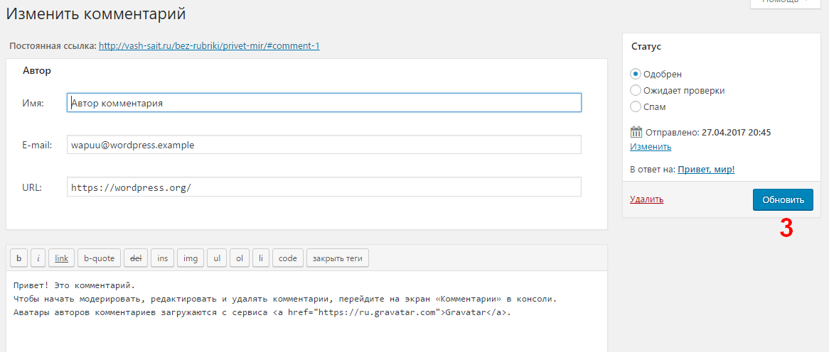Click into the E-mail input field

[324, 145]
